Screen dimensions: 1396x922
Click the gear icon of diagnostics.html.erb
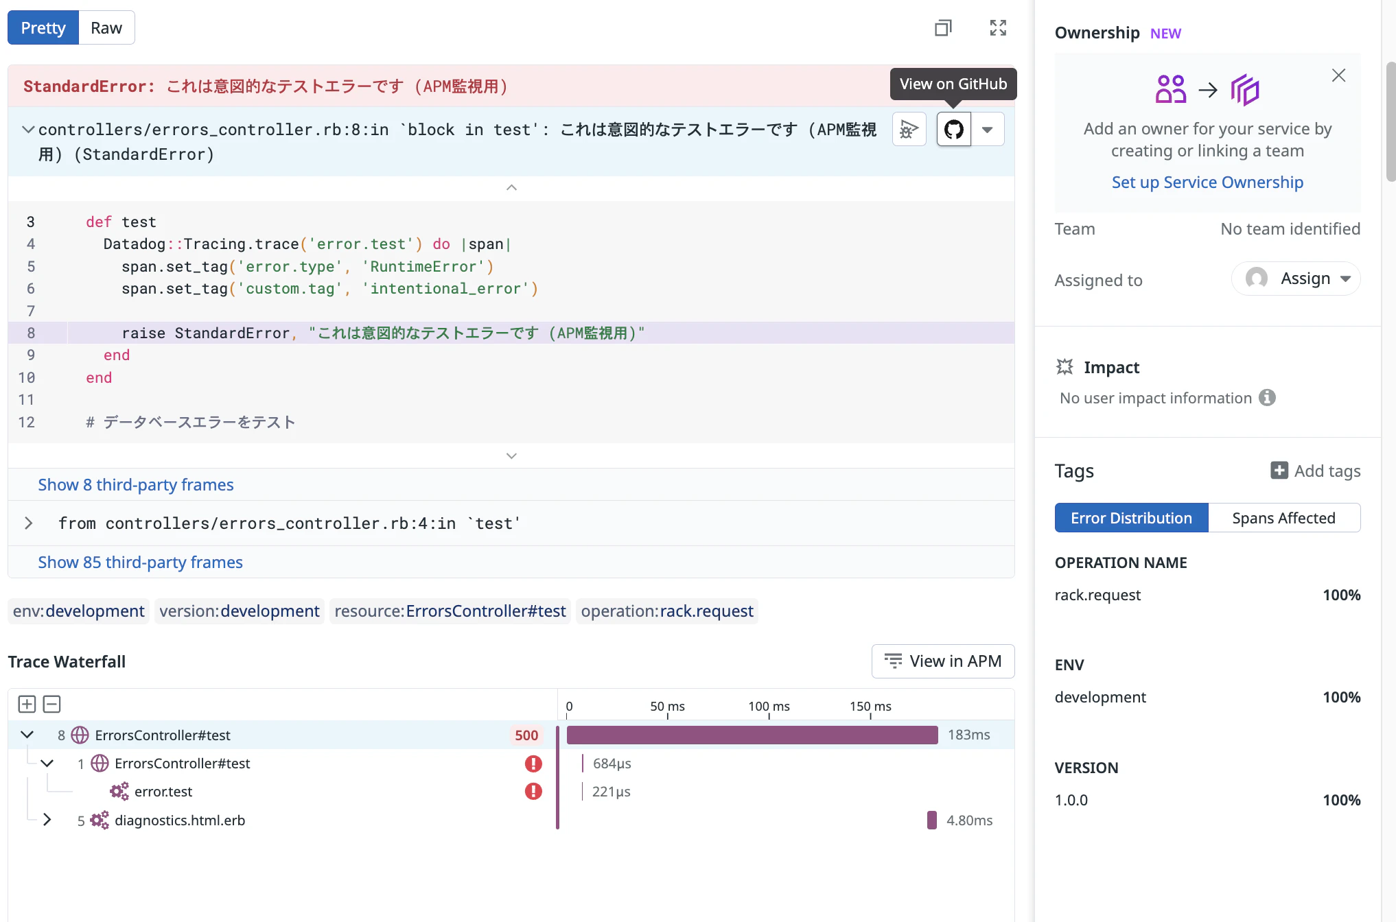click(100, 820)
